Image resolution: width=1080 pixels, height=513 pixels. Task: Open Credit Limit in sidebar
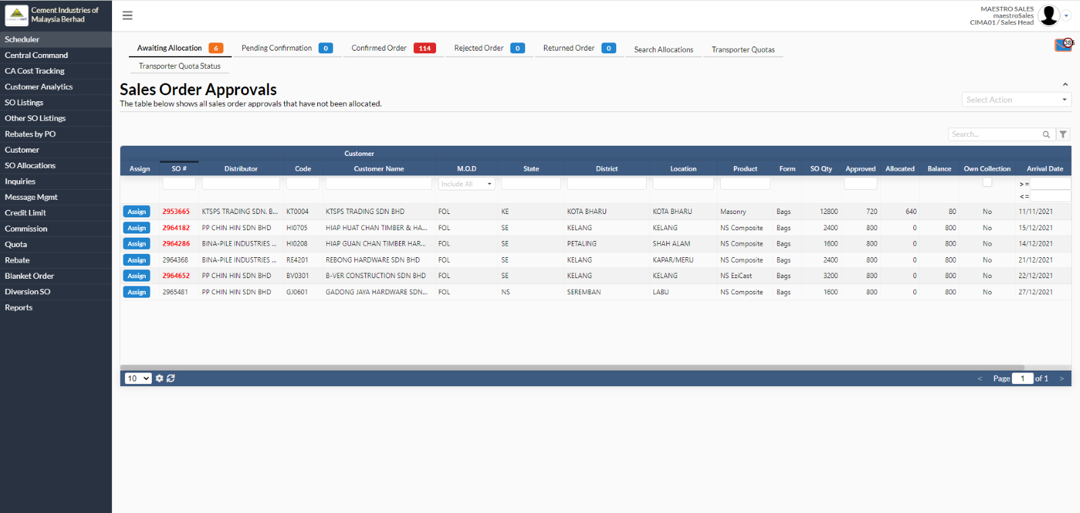click(x=56, y=213)
